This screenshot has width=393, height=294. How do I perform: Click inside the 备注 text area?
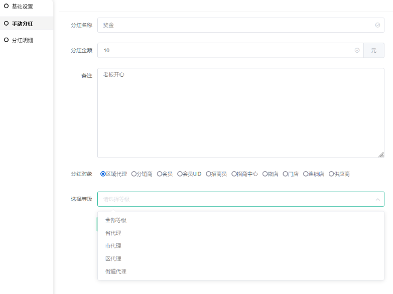coord(241,113)
